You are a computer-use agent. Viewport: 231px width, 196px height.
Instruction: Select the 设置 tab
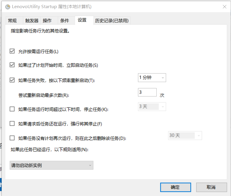(x=84, y=20)
